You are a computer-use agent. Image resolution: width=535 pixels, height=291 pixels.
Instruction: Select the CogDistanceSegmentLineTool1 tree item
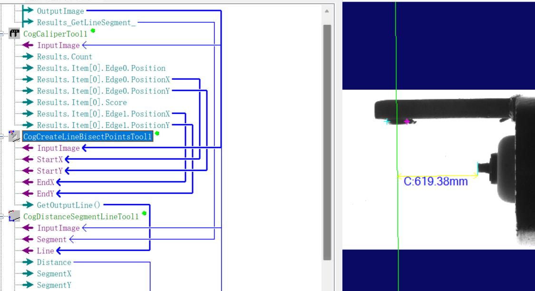click(x=81, y=217)
